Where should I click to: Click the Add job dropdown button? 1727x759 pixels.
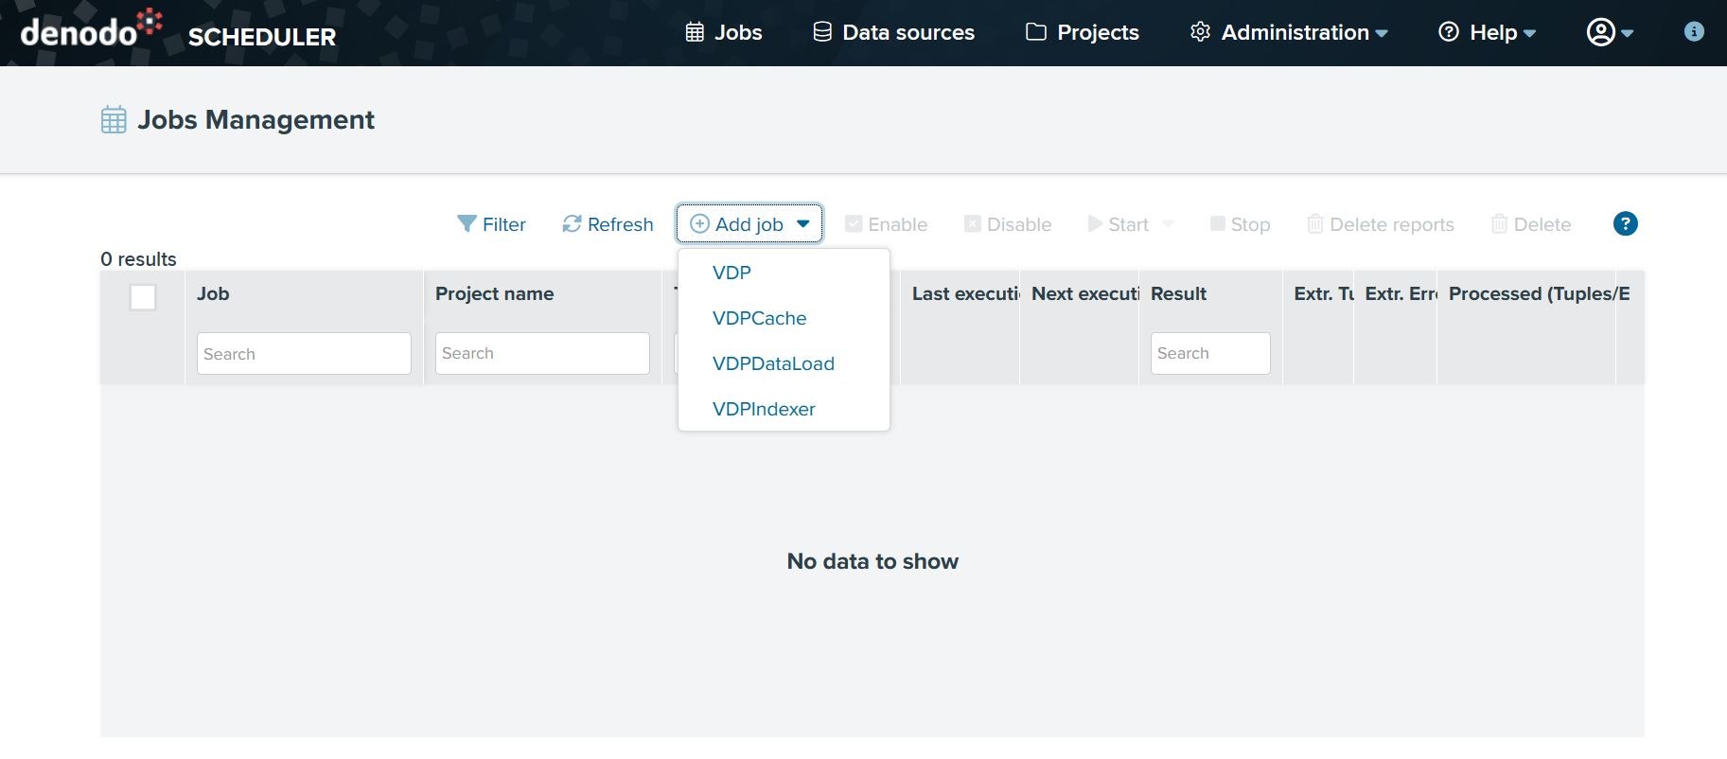click(x=749, y=224)
